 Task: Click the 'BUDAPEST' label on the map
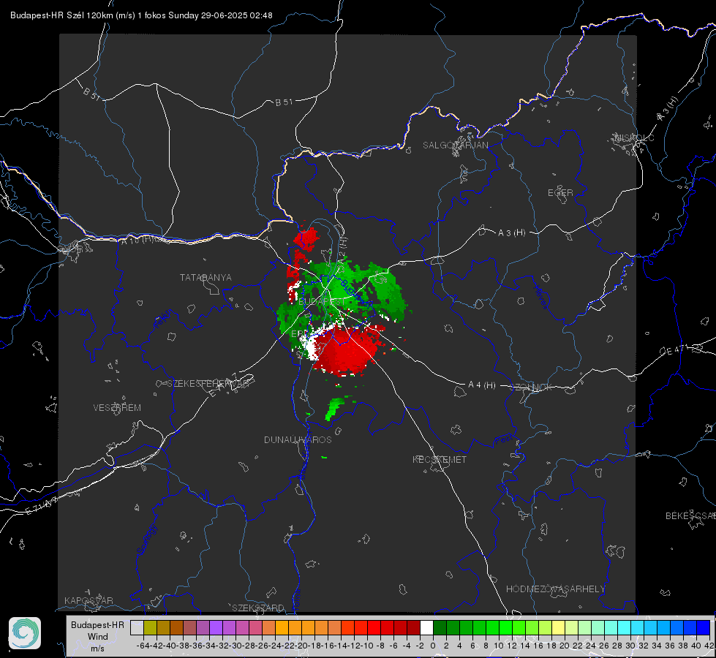[x=322, y=302]
